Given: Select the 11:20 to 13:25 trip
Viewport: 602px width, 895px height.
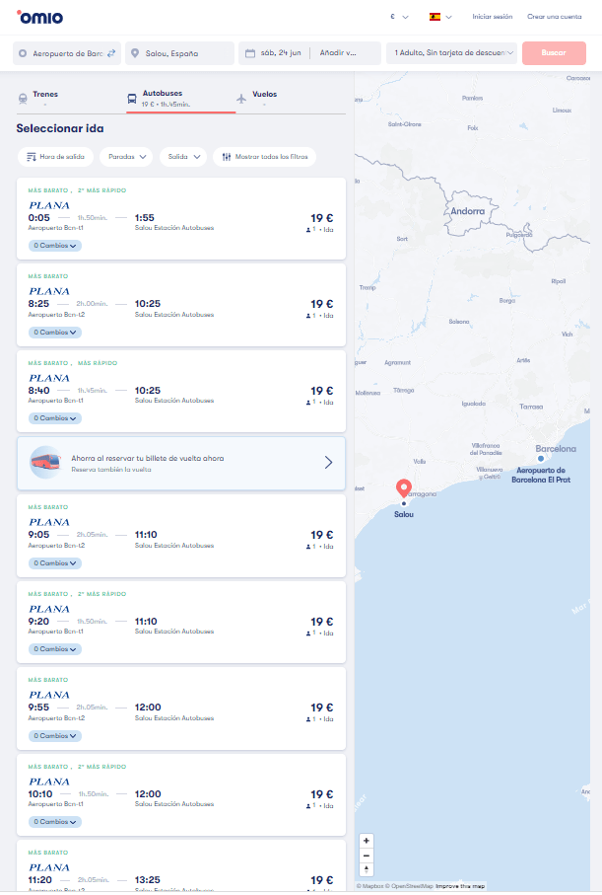Looking at the screenshot, I should [x=181, y=865].
